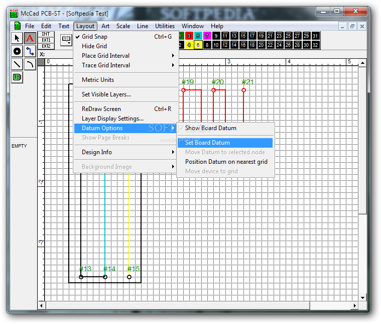Select layer 31 button

(315, 36)
